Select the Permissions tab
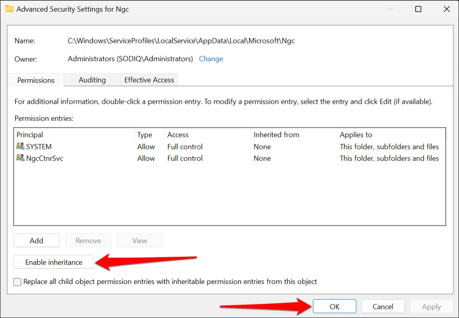Viewport: 459px width, 318px height. click(36, 81)
